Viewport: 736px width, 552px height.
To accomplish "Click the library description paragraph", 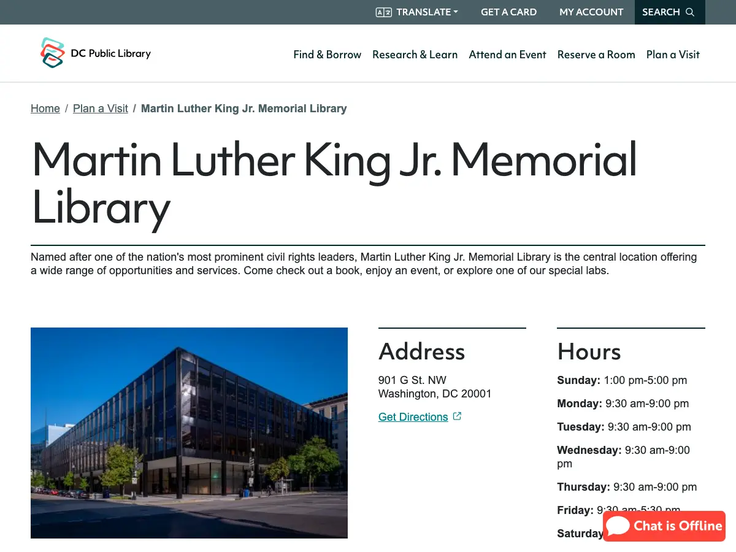I will 364,264.
